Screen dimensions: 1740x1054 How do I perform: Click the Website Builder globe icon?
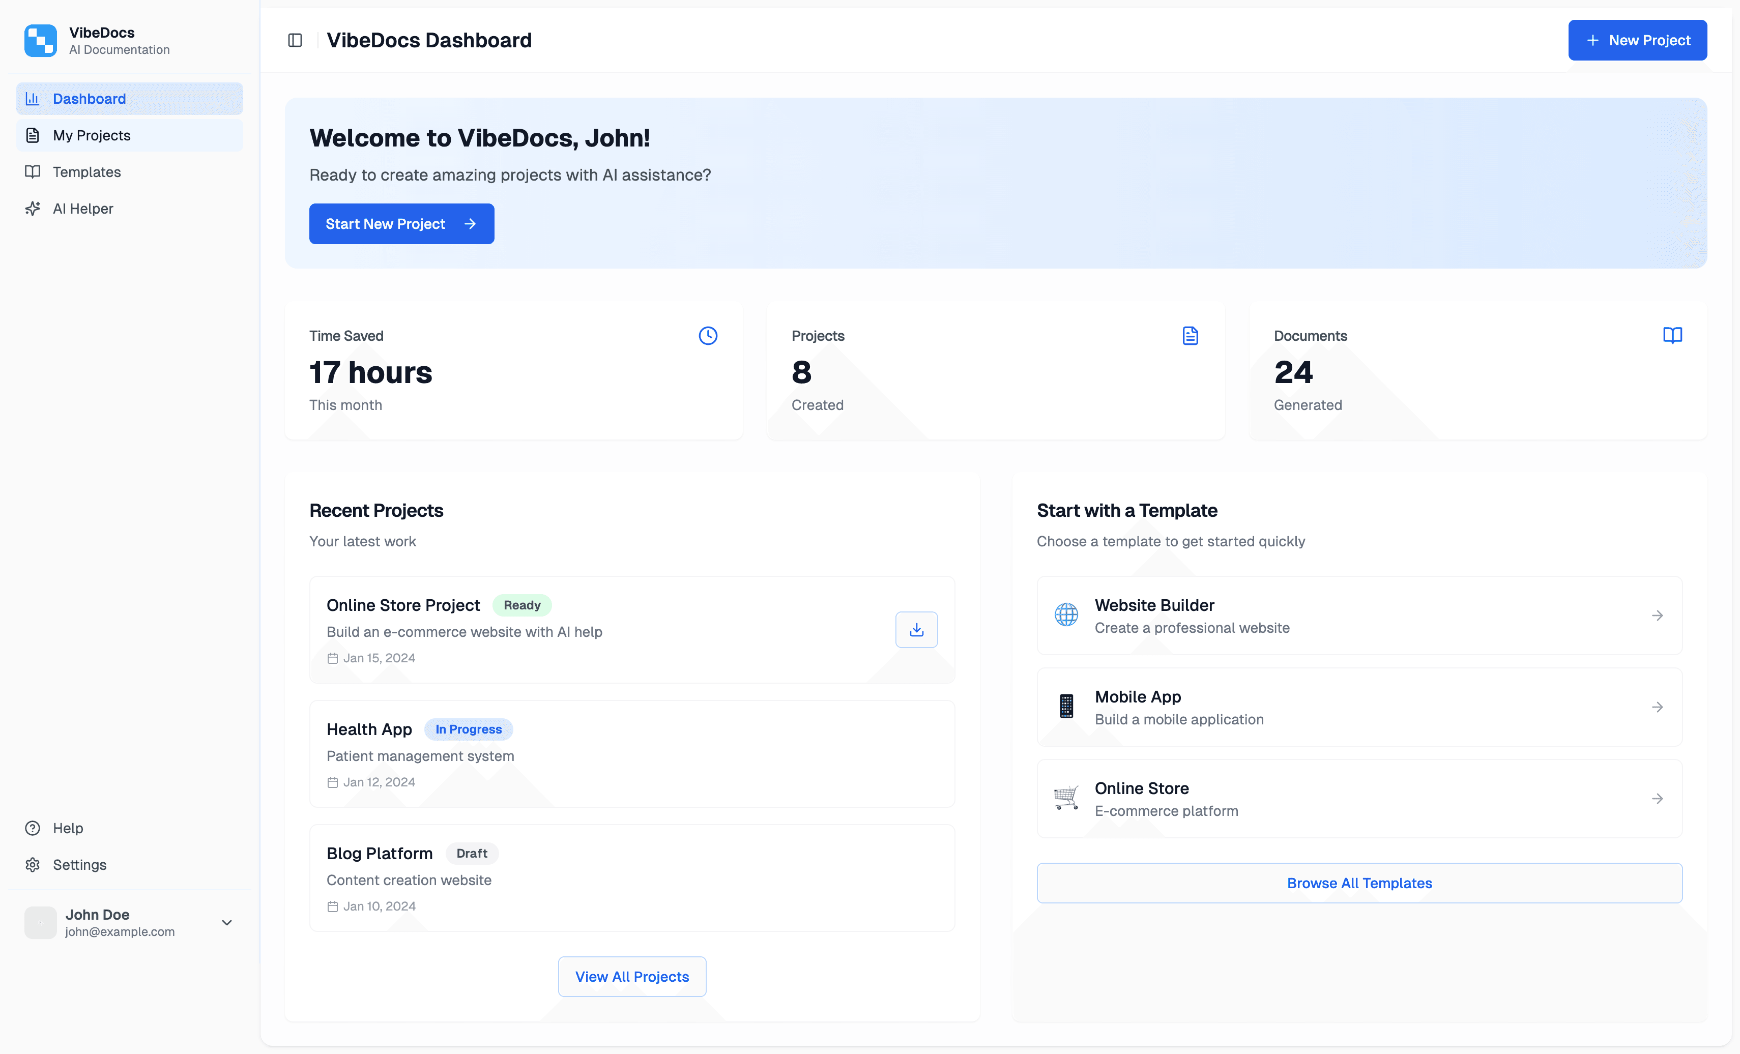coord(1066,615)
